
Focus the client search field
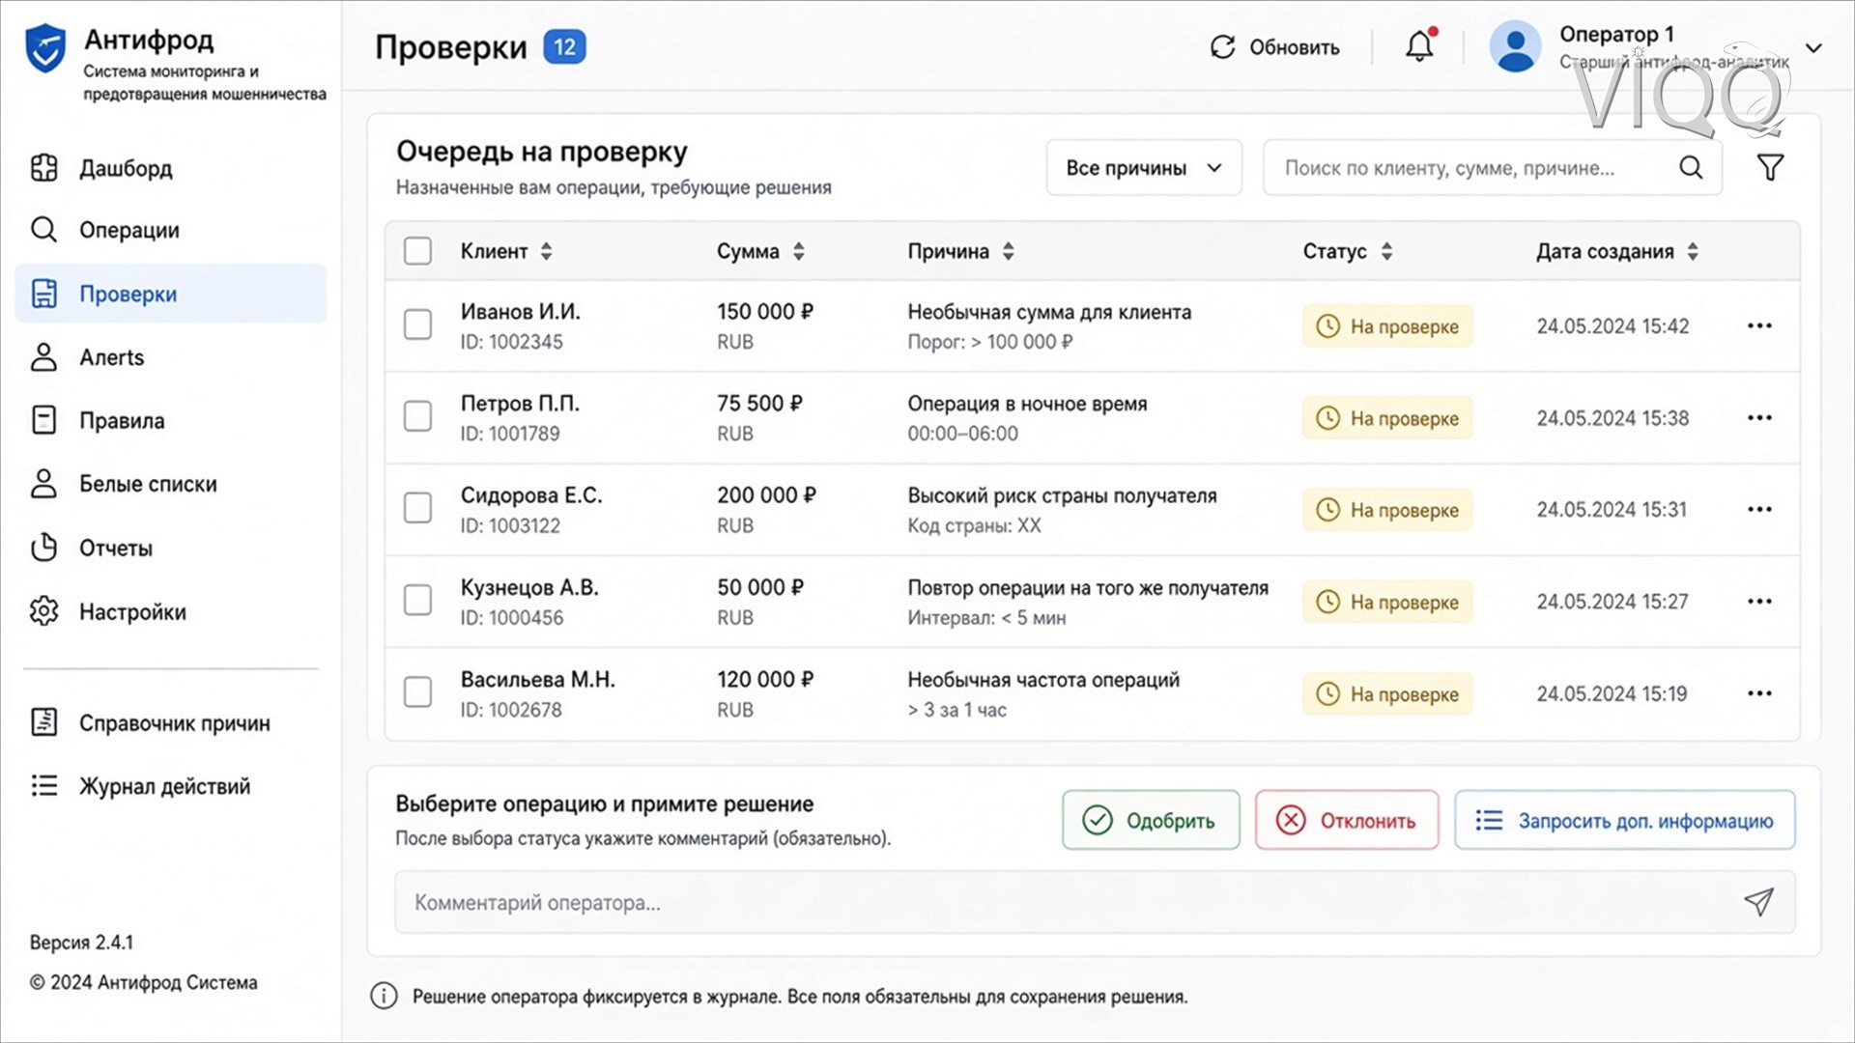click(1492, 168)
